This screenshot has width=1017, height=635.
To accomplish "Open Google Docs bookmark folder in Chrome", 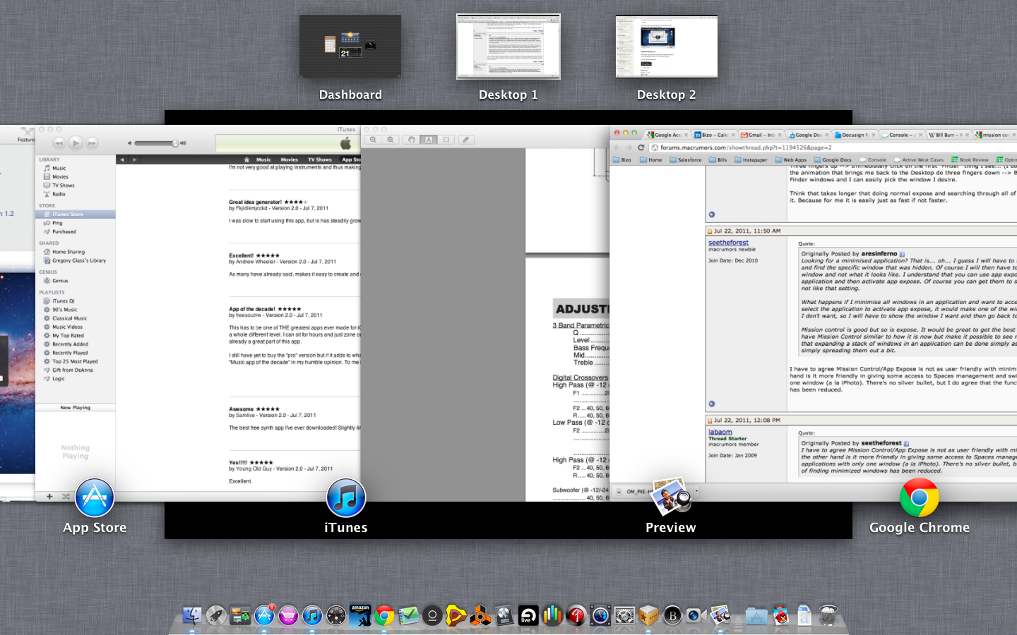I will pos(833,160).
